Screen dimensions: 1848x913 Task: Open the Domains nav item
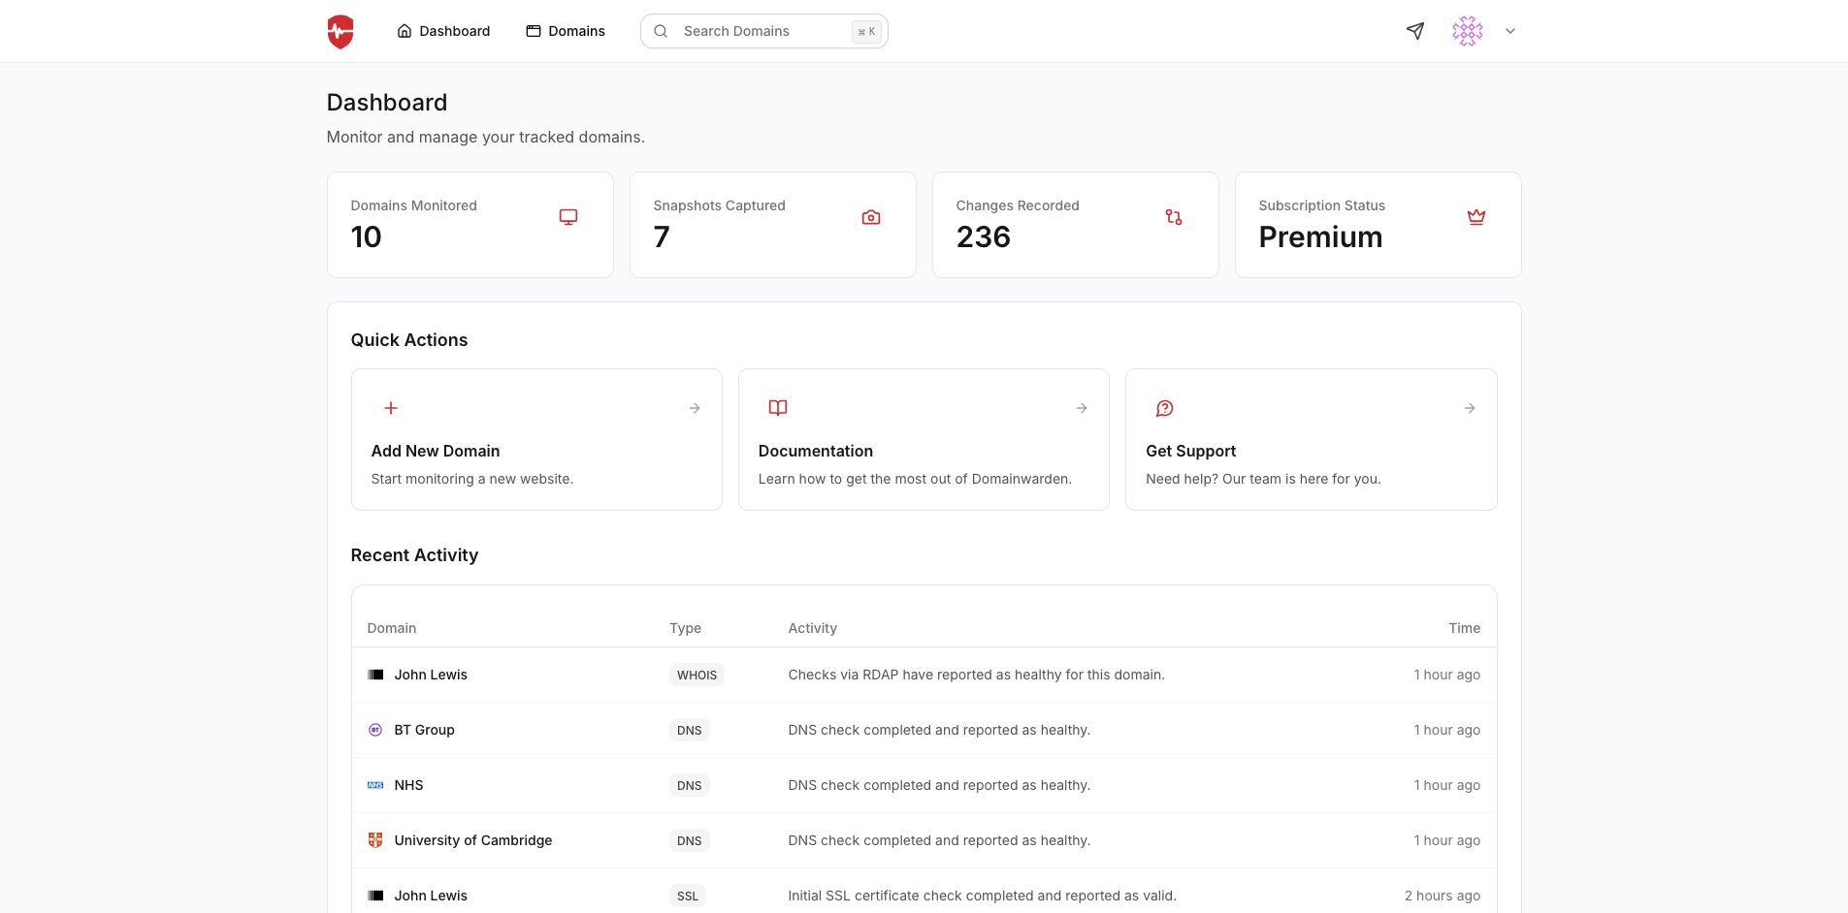pos(566,31)
